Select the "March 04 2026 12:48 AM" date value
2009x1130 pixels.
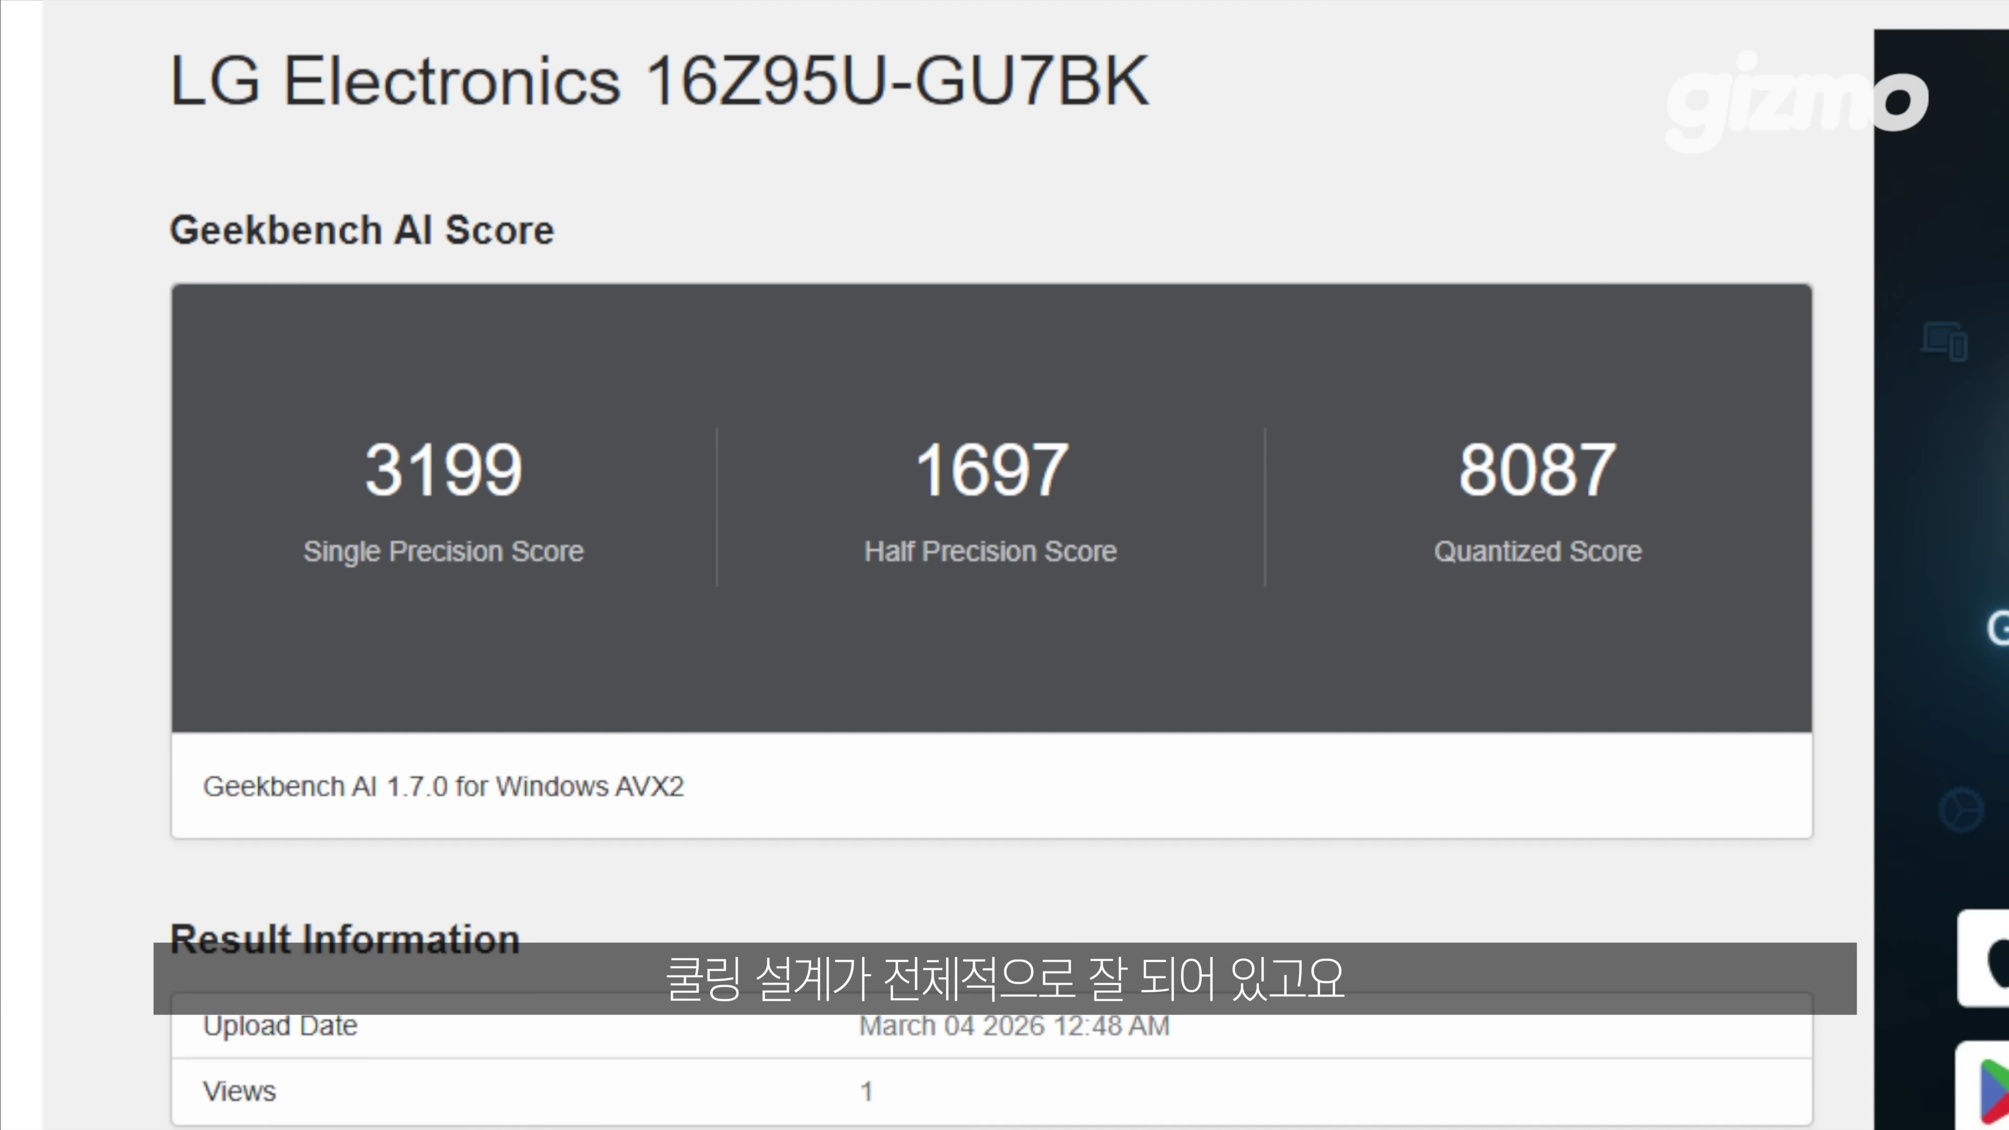tap(1014, 1026)
